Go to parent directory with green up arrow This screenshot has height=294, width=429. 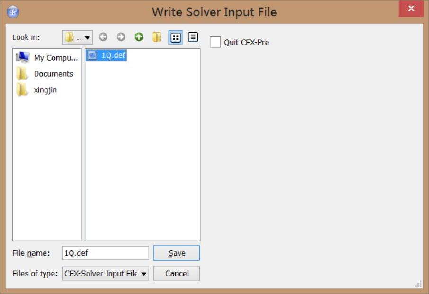point(139,37)
